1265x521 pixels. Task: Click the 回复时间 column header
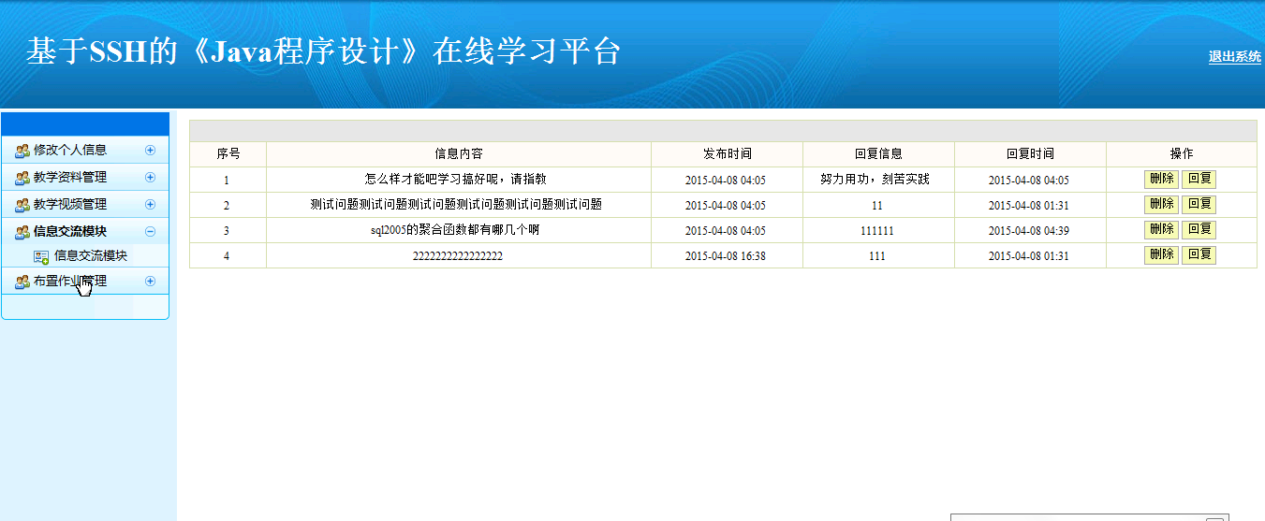[x=1030, y=154]
